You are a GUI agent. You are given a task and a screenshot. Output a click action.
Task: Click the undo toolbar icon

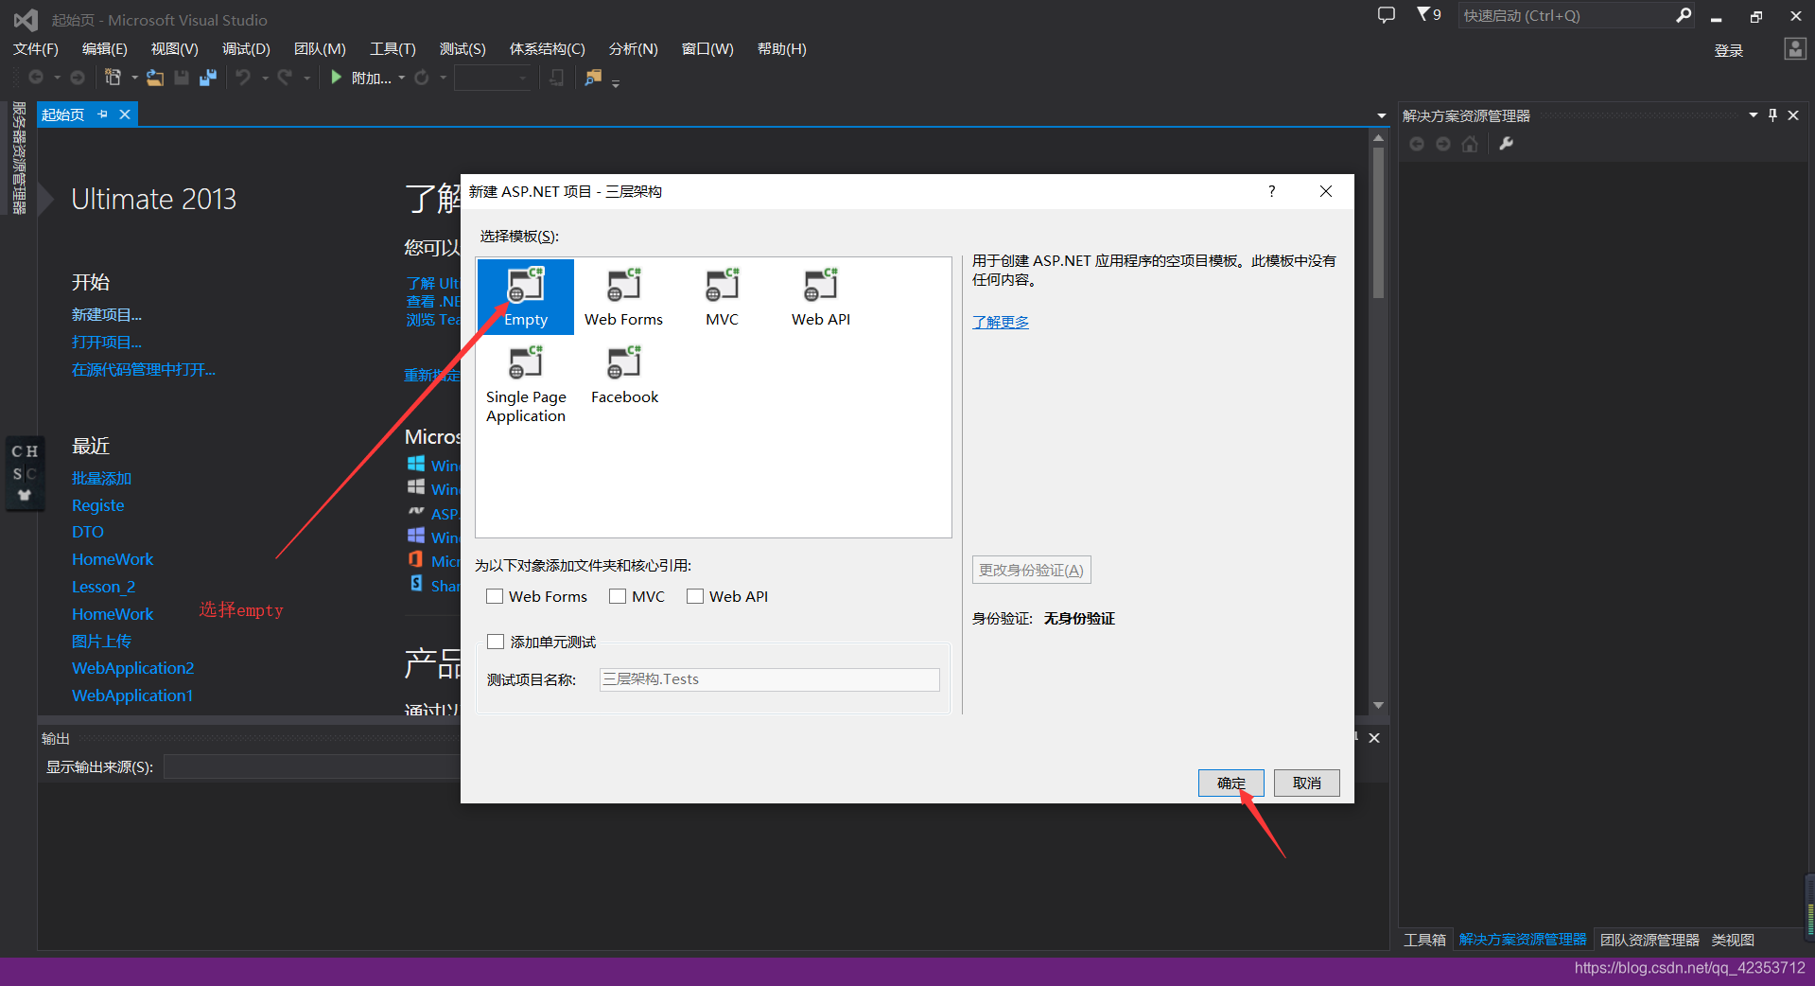[244, 78]
